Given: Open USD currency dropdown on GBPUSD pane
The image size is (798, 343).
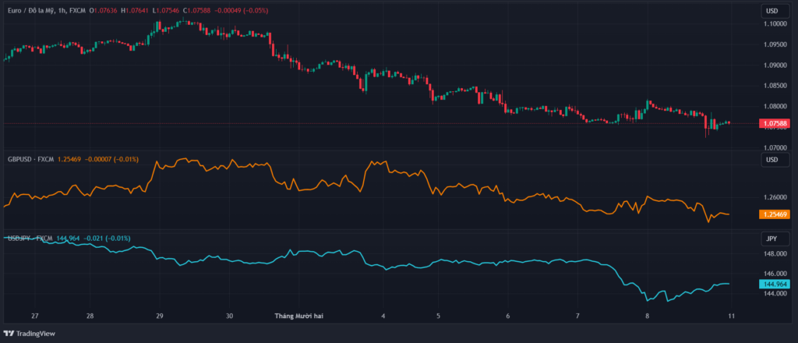Looking at the screenshot, I should pyautogui.click(x=771, y=160).
